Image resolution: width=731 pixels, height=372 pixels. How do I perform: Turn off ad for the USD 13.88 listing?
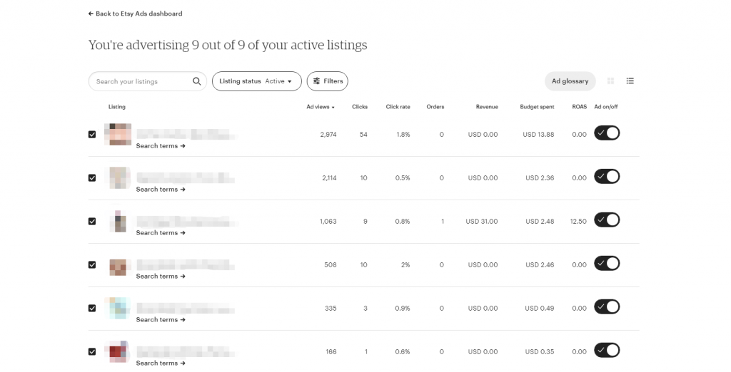coord(607,133)
